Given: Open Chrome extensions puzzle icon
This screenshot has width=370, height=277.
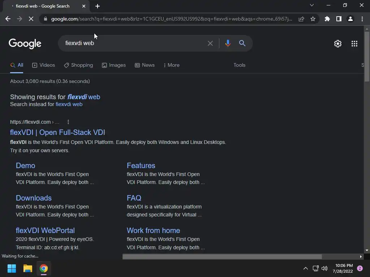Looking at the screenshot, I should pos(327,19).
